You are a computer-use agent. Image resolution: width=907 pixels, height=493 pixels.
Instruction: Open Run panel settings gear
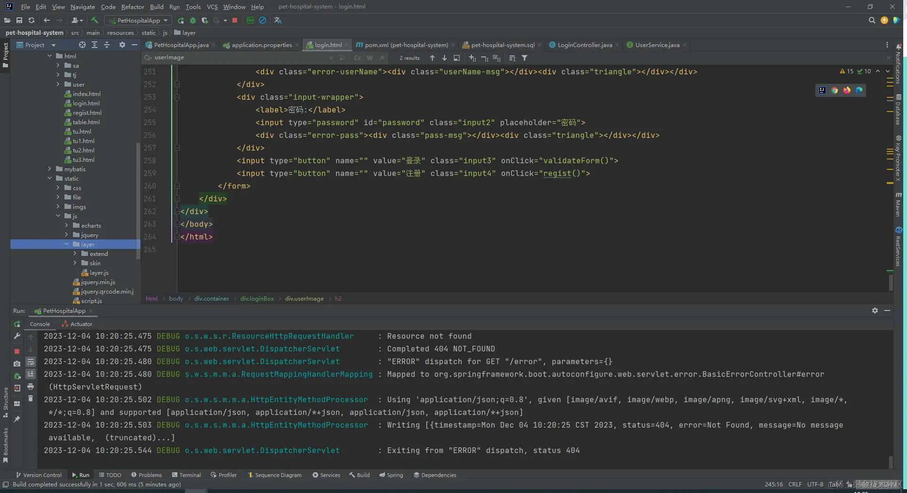click(x=875, y=310)
